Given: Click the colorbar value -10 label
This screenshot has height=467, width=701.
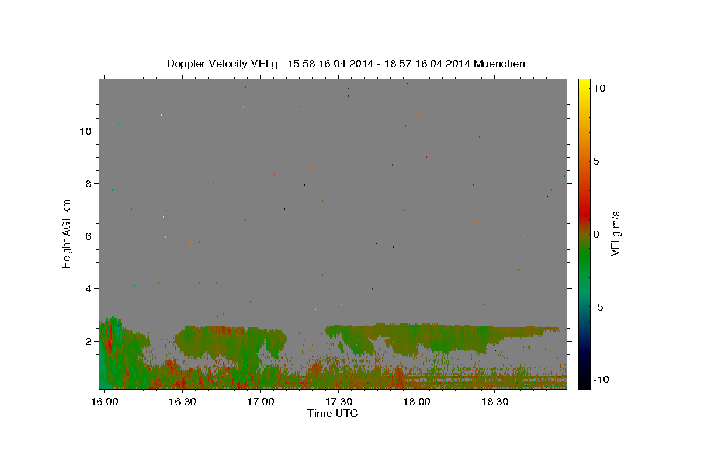Looking at the screenshot, I should [601, 379].
